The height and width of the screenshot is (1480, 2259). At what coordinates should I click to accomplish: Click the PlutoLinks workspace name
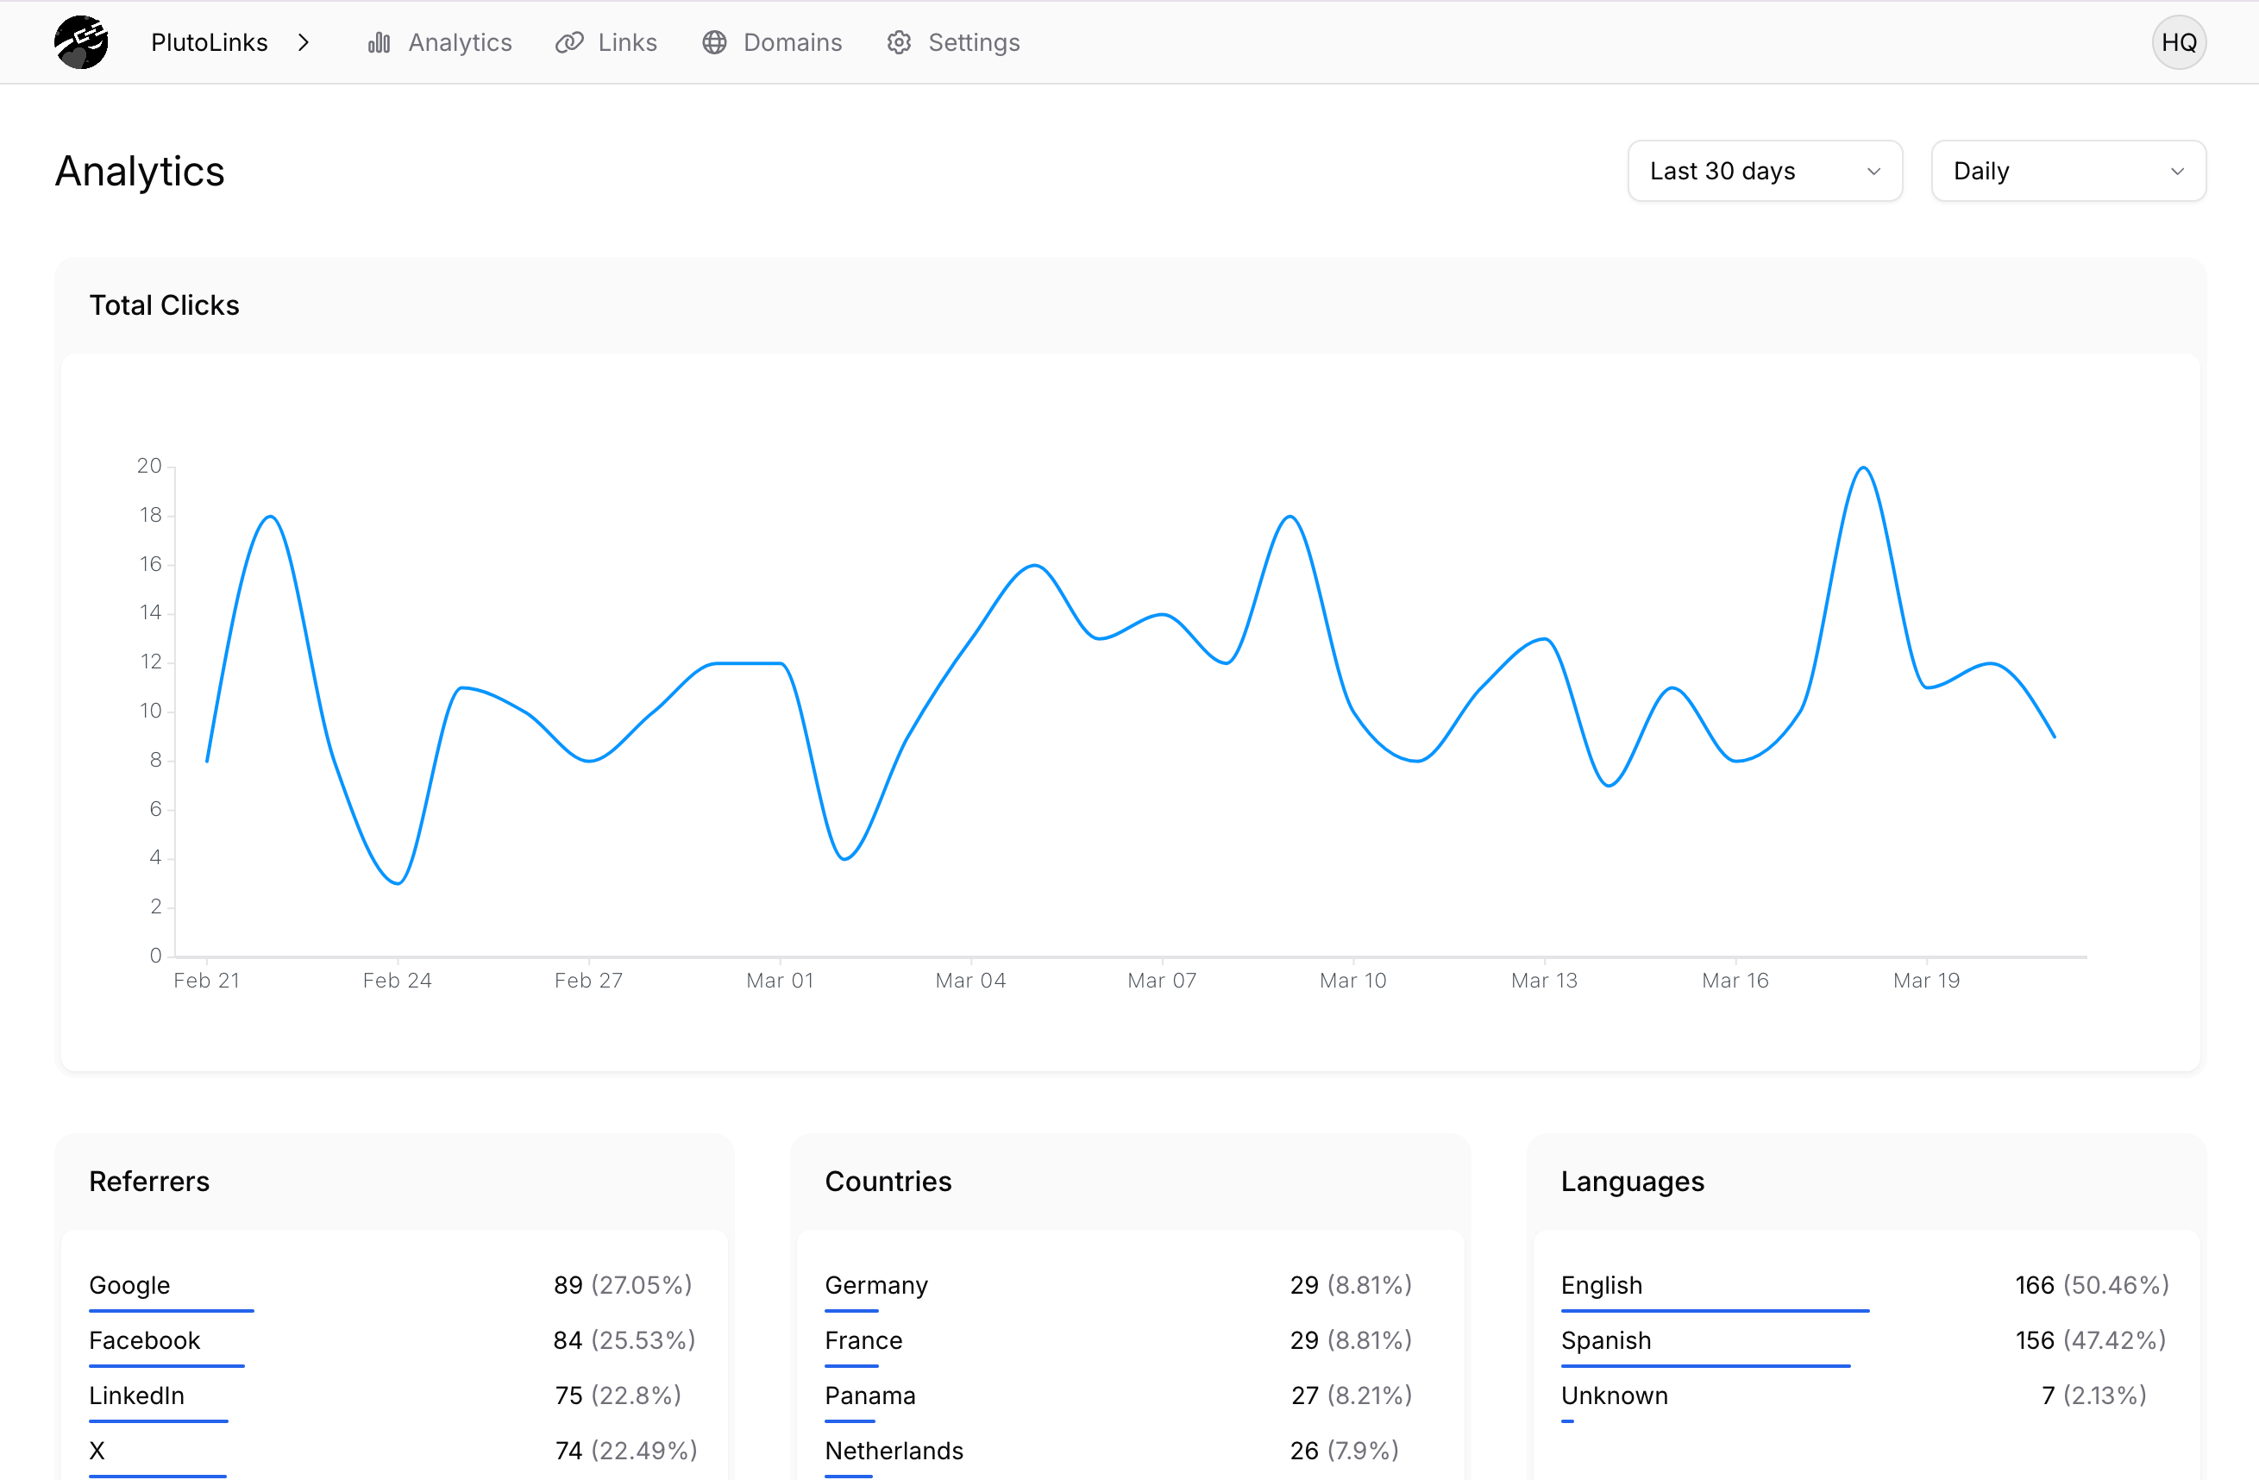pyautogui.click(x=210, y=43)
